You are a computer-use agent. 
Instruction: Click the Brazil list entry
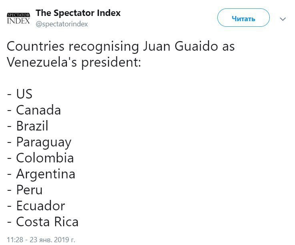[32, 126]
